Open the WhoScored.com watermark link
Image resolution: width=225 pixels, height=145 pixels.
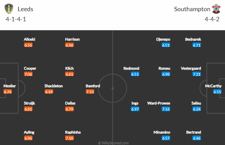113,143
